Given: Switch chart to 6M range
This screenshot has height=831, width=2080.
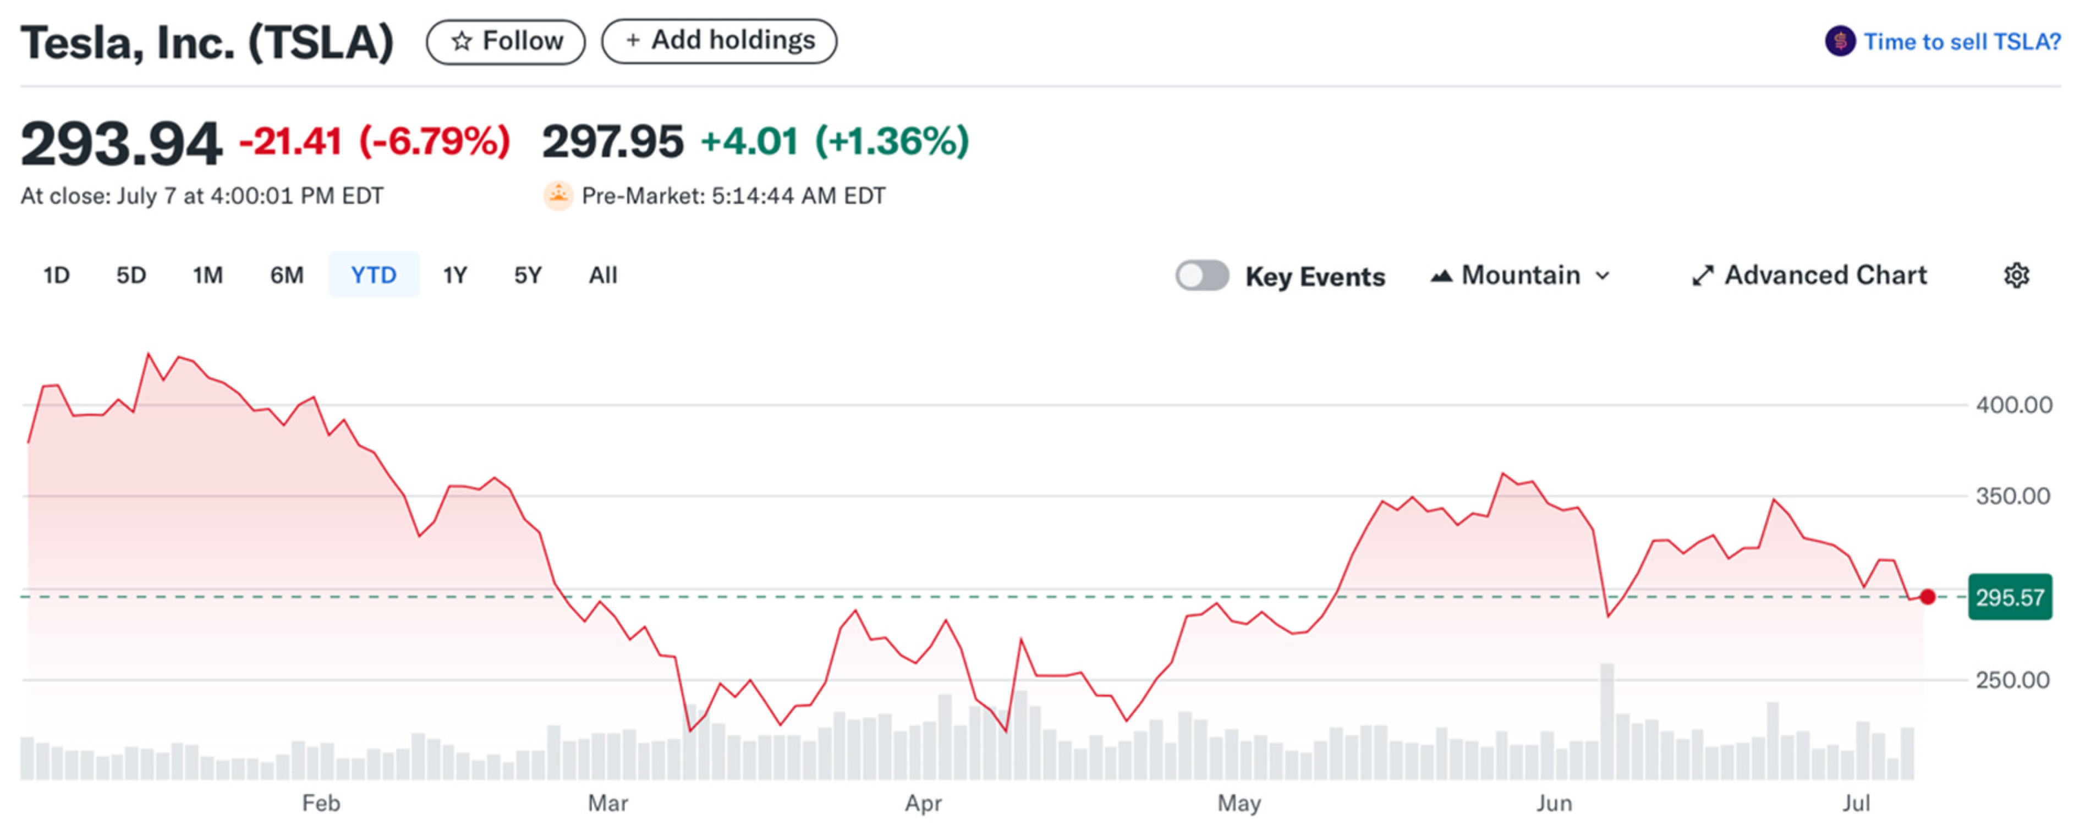Looking at the screenshot, I should tap(287, 276).
